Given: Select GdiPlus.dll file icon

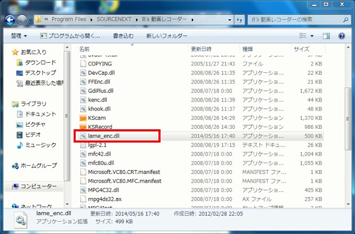Looking at the screenshot, I should (x=84, y=91).
